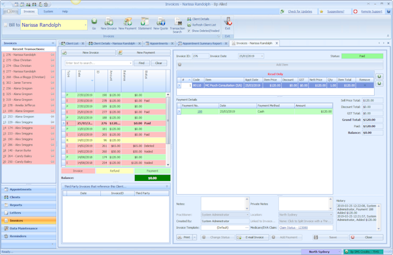Viewport: 393px width, 255px height.
Task: Open North Sydney location dropdown in status bar
Action: [x=339, y=252]
